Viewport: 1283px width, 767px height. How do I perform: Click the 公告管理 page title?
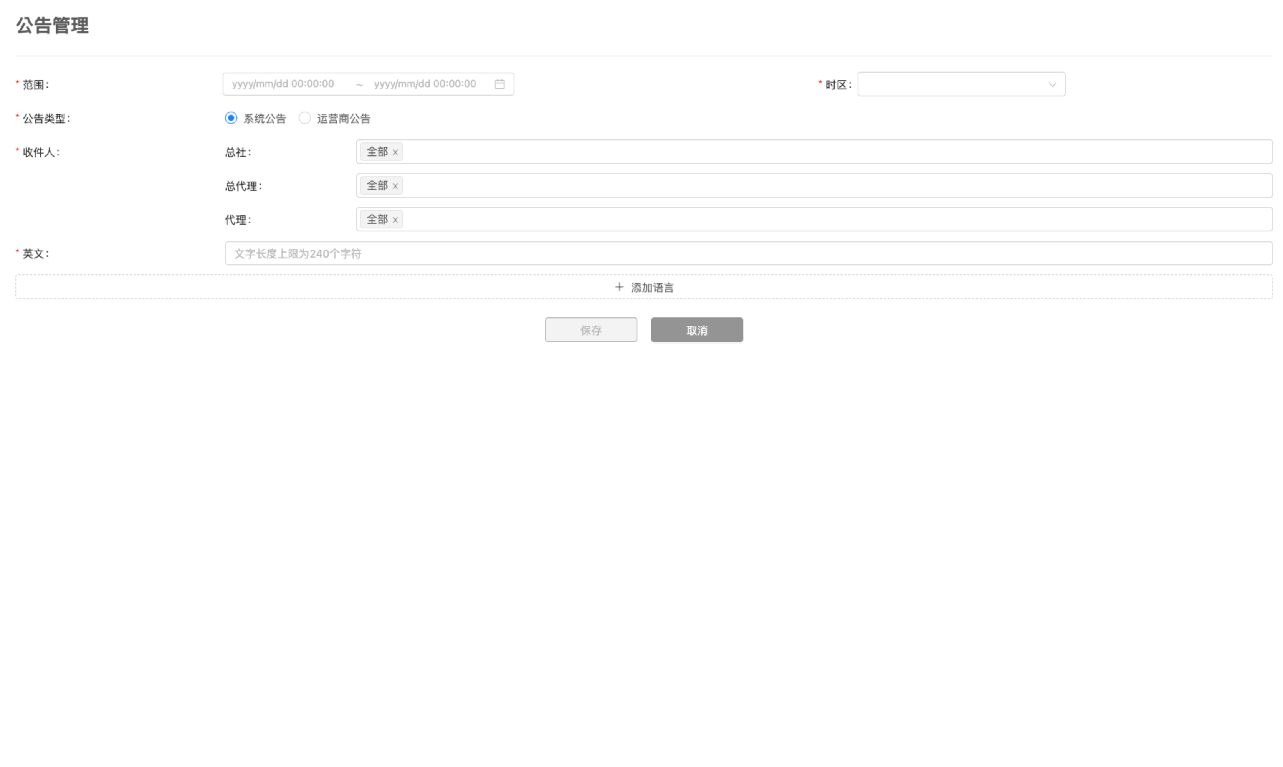(x=52, y=26)
